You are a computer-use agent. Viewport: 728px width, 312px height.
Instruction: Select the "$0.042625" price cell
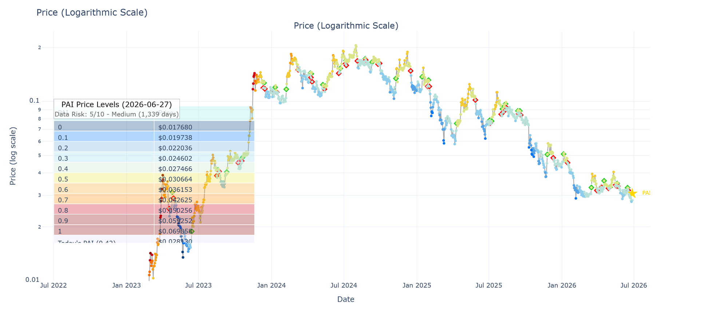[x=204, y=199]
